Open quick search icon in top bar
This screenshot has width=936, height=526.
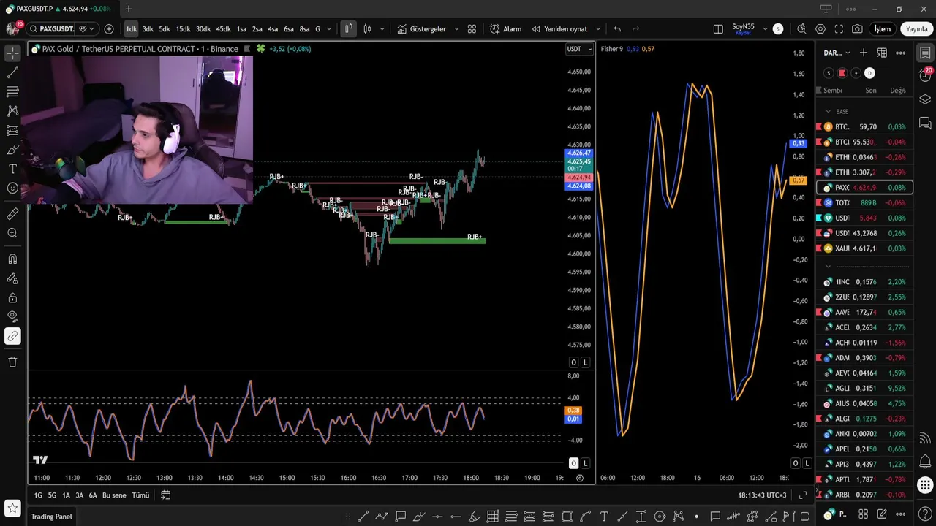coord(801,29)
